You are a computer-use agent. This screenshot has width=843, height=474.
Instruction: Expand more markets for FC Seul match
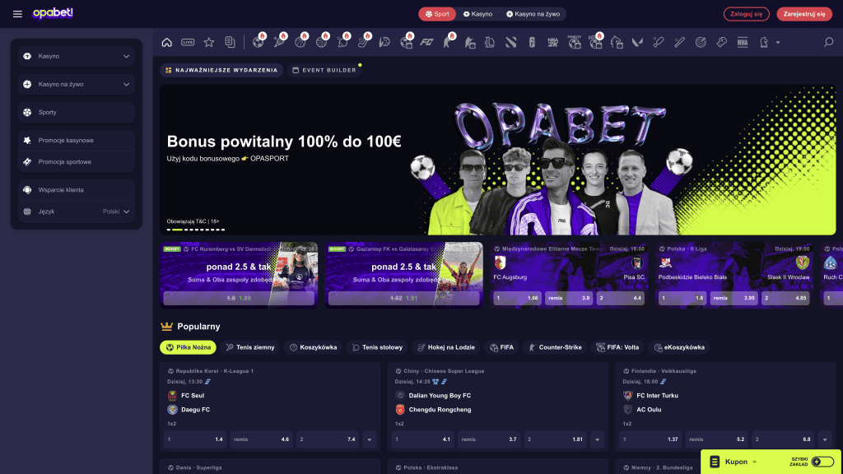click(x=370, y=439)
